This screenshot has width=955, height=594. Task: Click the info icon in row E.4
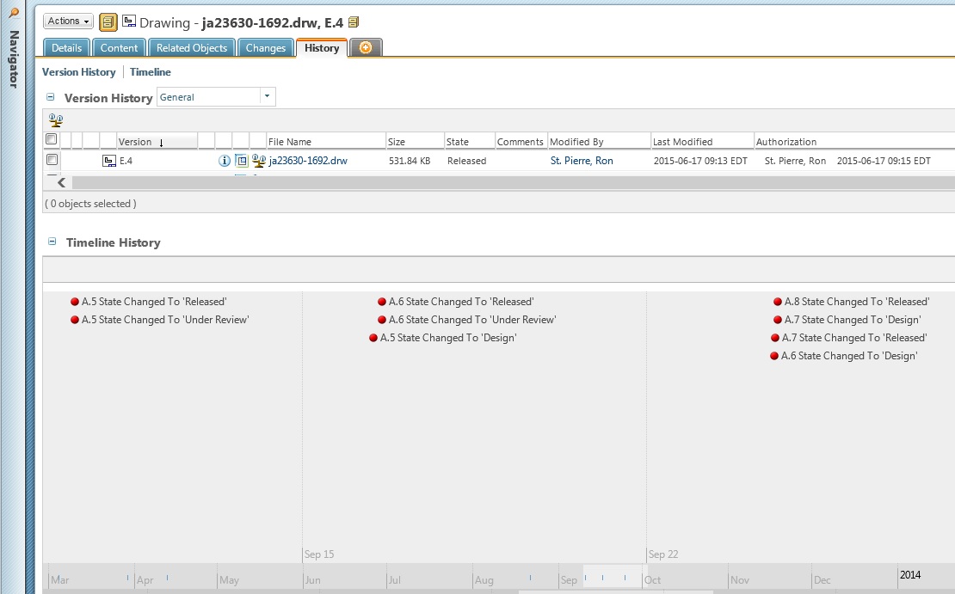[225, 161]
